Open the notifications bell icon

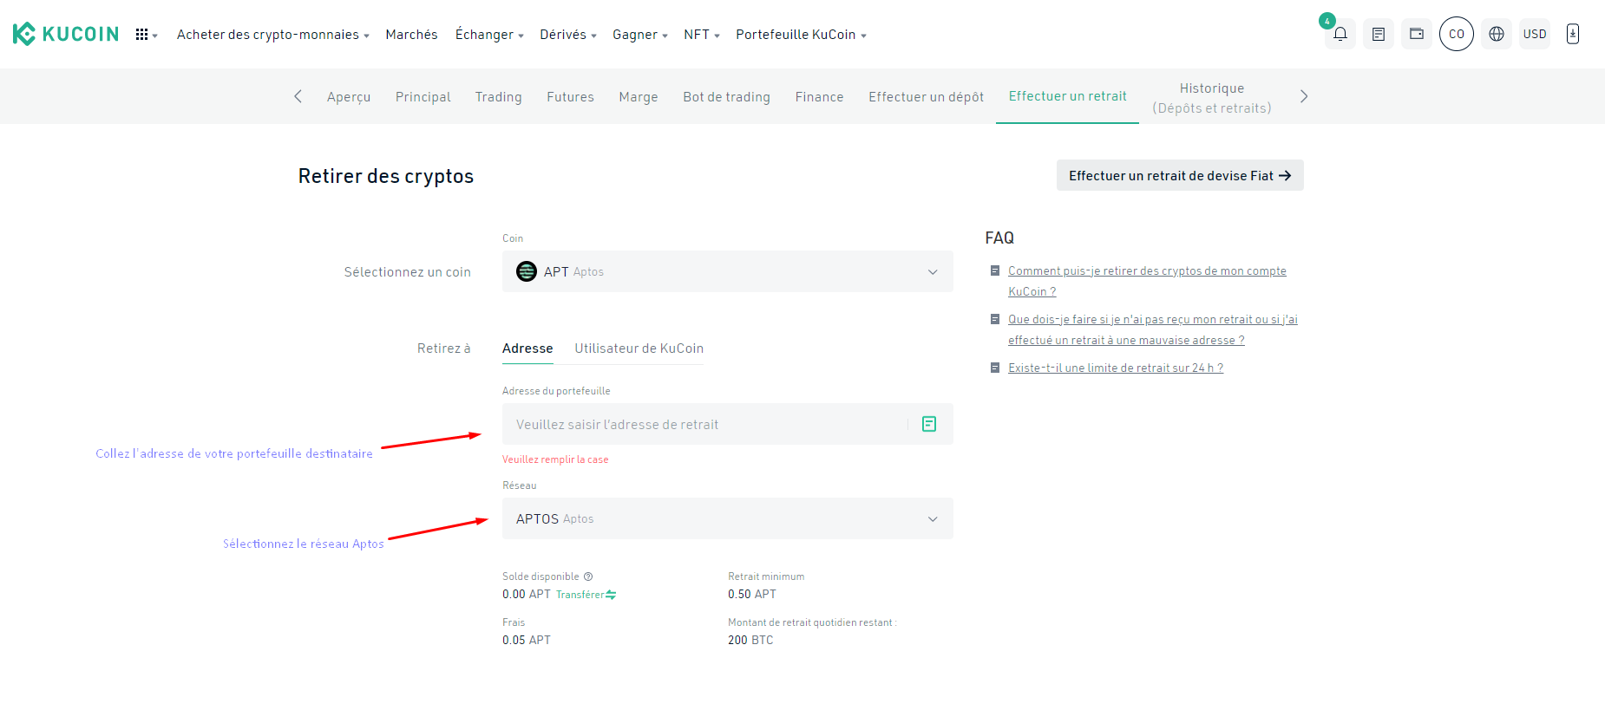1340,35
